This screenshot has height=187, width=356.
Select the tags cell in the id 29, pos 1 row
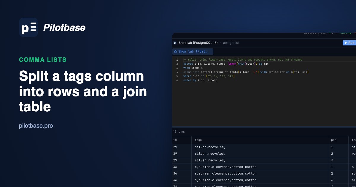tap(260, 147)
